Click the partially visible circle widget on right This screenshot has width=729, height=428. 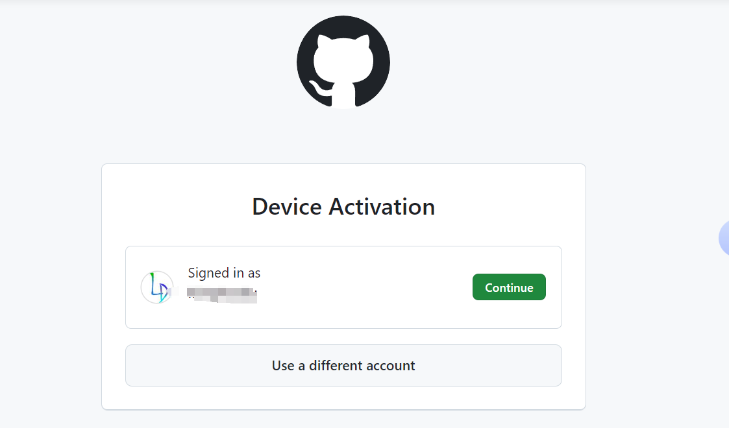724,238
